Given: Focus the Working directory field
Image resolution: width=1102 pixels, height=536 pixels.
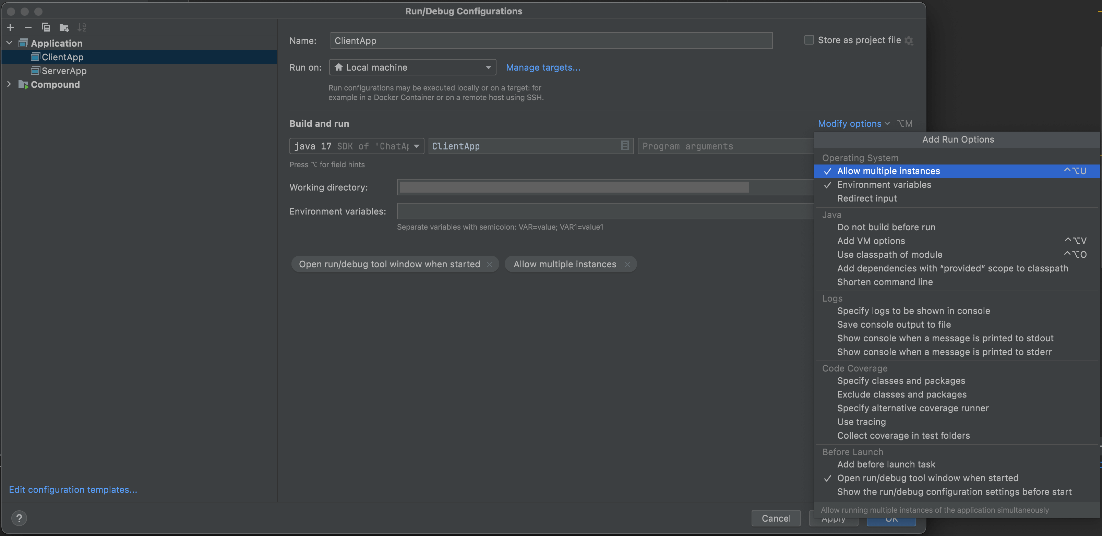Looking at the screenshot, I should 605,187.
